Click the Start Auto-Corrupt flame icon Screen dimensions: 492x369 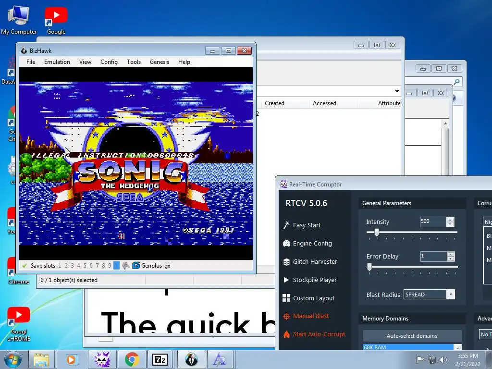click(x=286, y=334)
